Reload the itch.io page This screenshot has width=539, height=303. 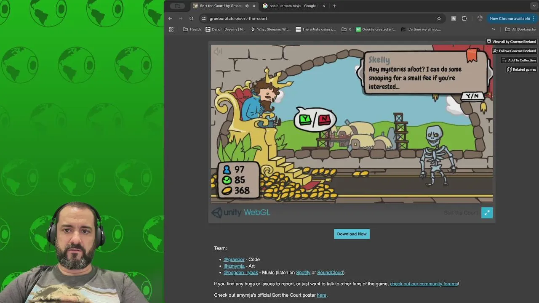(191, 19)
